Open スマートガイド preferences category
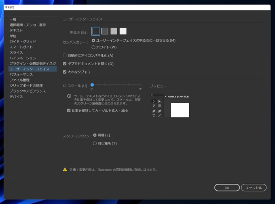 point(32,47)
